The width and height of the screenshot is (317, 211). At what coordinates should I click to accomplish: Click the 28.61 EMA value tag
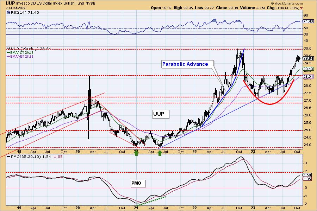click(308, 76)
